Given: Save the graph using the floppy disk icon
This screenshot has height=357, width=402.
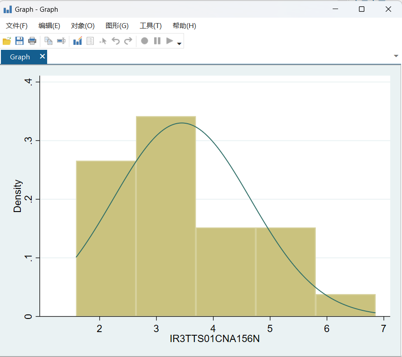Looking at the screenshot, I should tap(19, 41).
